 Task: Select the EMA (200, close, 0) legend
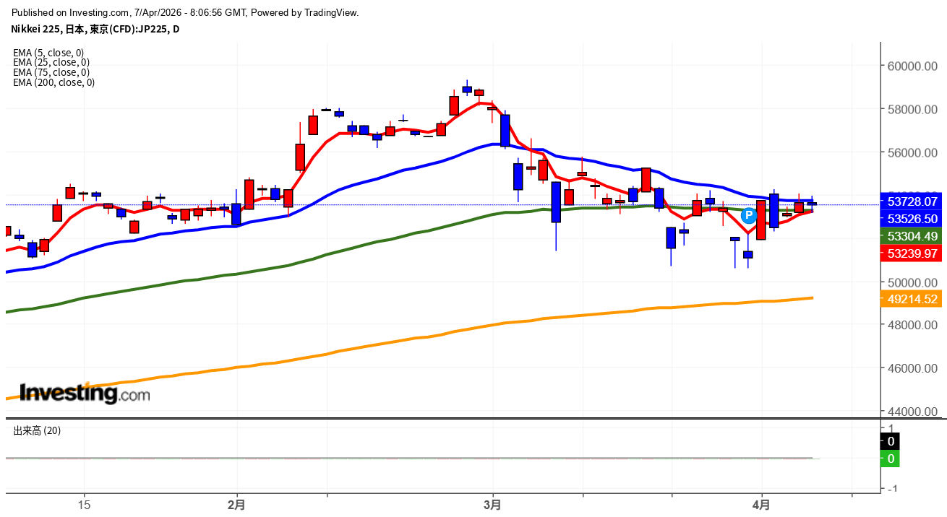[x=53, y=82]
